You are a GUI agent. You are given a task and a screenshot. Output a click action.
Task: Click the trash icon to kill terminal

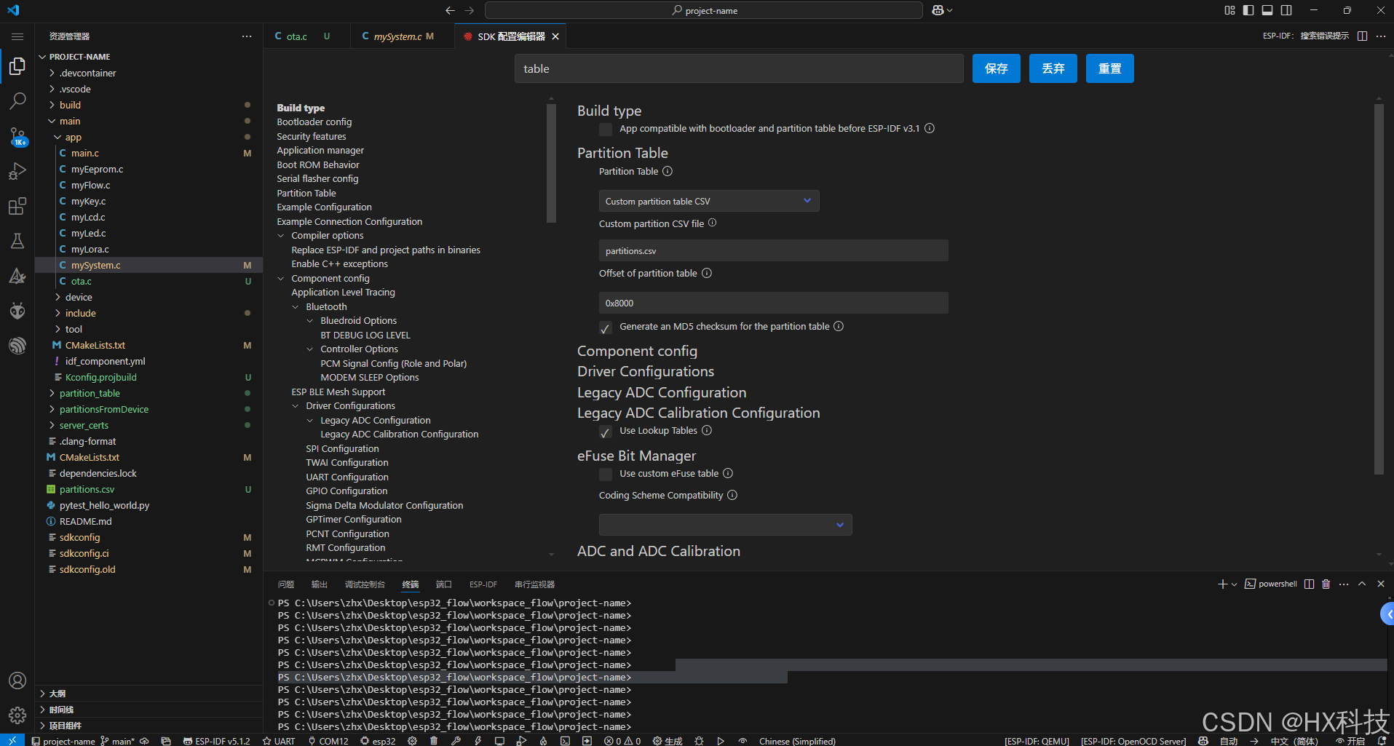click(1326, 584)
